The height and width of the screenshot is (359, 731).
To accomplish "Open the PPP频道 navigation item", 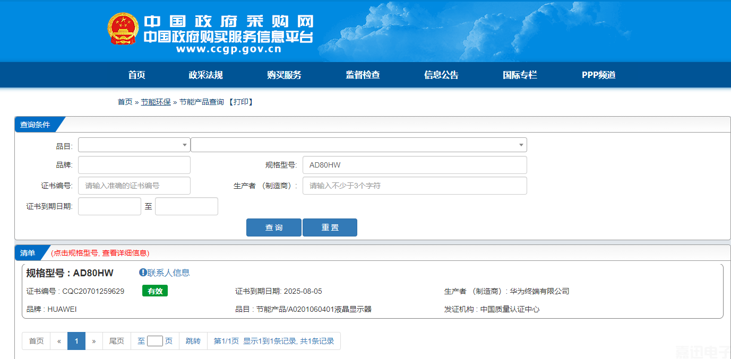I will pyautogui.click(x=598, y=75).
